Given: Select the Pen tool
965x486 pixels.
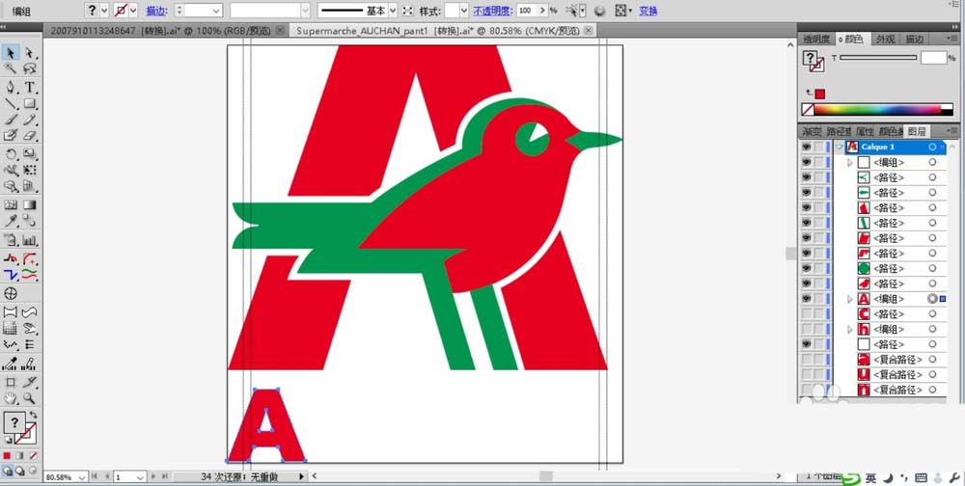Looking at the screenshot, I should [x=11, y=88].
